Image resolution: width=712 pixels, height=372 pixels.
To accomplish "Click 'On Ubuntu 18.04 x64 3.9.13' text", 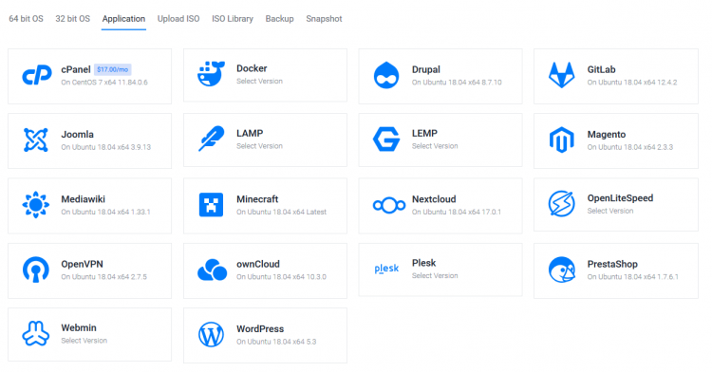I will click(105, 147).
